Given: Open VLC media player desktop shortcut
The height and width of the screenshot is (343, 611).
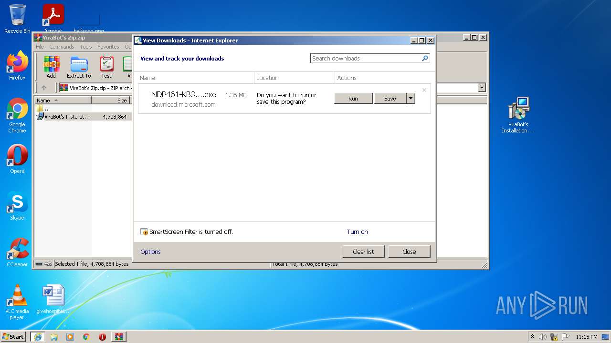Looking at the screenshot, I should pyautogui.click(x=17, y=302).
